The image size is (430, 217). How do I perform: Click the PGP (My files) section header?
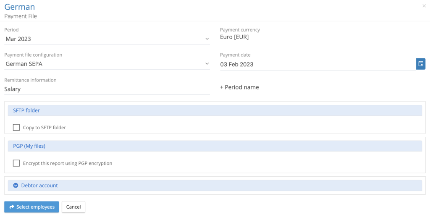tap(215, 146)
